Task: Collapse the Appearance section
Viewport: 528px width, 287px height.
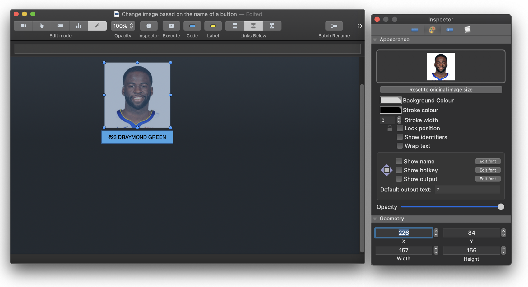Action: pos(375,40)
